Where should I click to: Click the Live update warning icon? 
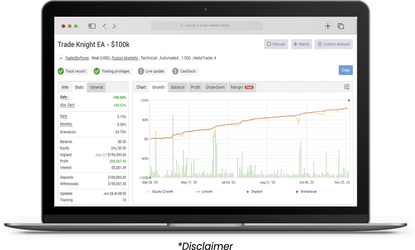141,71
